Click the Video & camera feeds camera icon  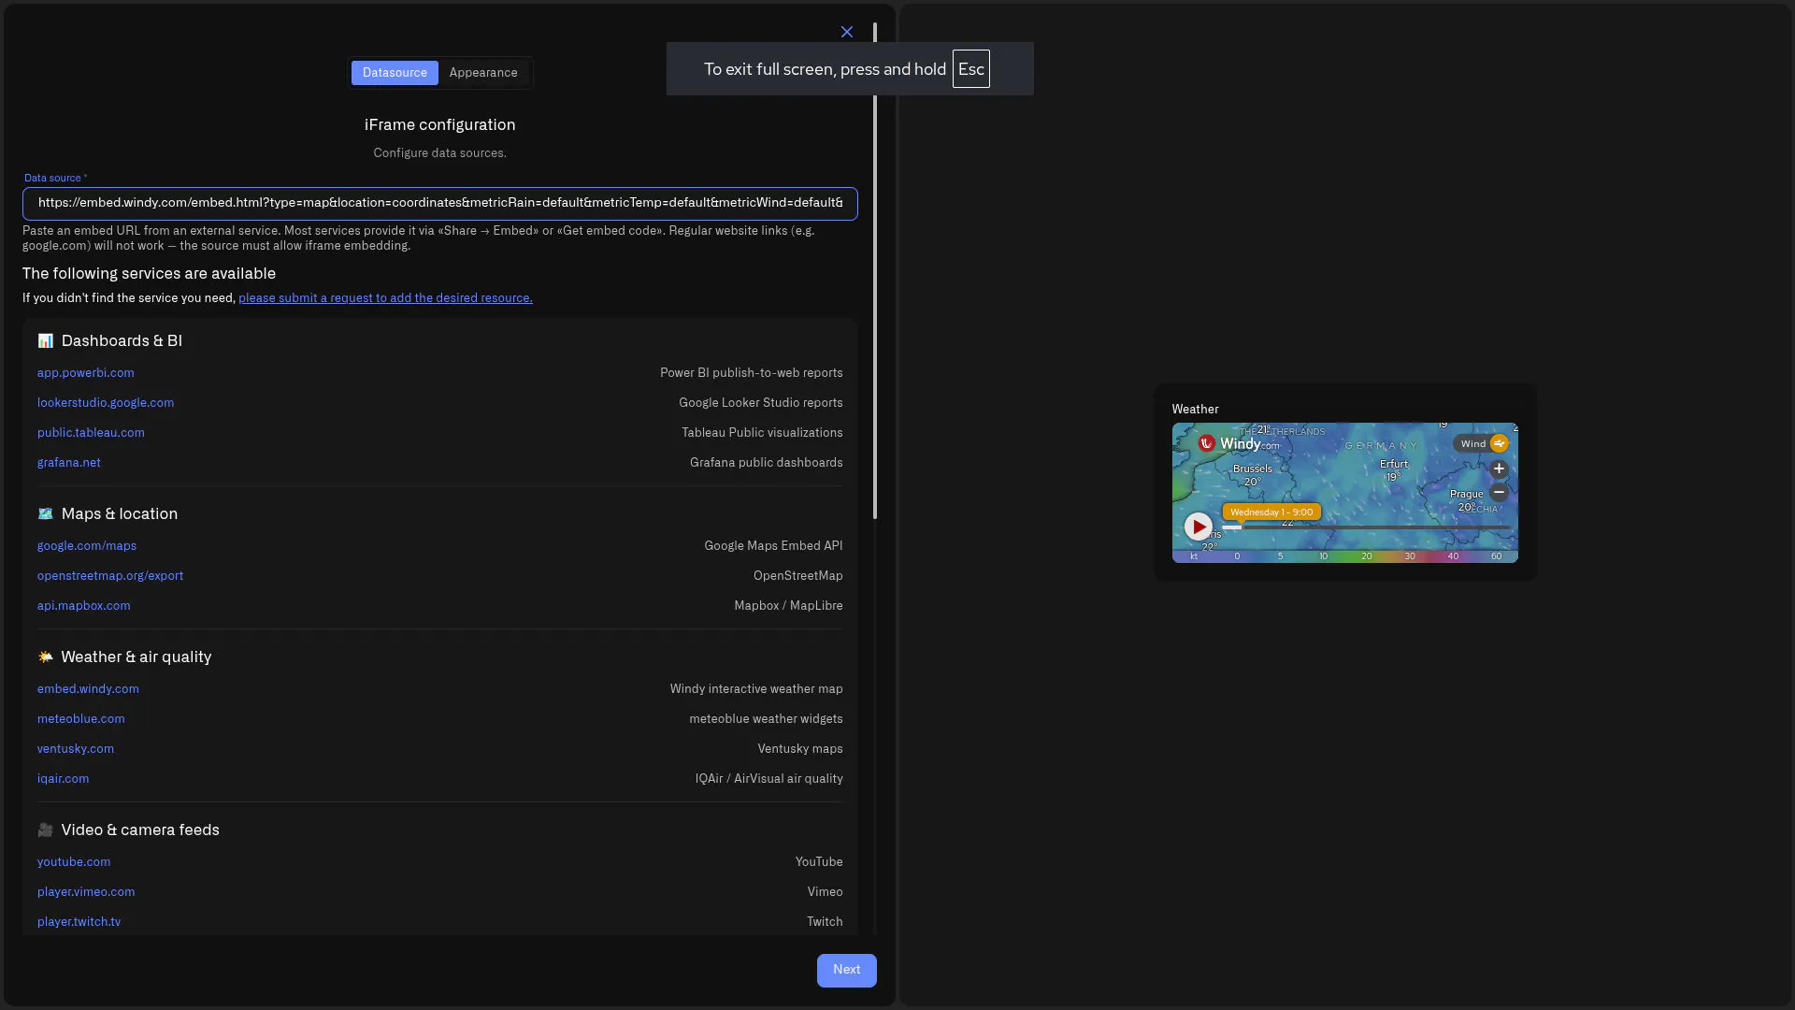coord(45,830)
